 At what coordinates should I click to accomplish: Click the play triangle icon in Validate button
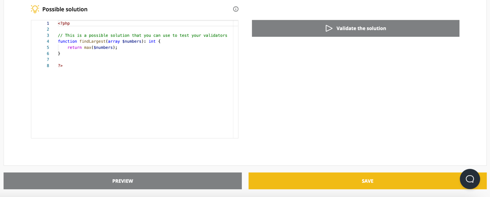pyautogui.click(x=329, y=28)
